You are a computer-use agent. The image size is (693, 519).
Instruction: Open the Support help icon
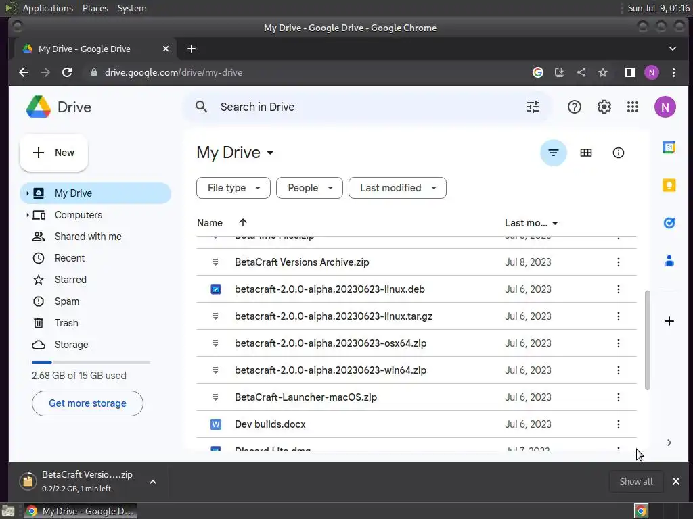(574, 107)
